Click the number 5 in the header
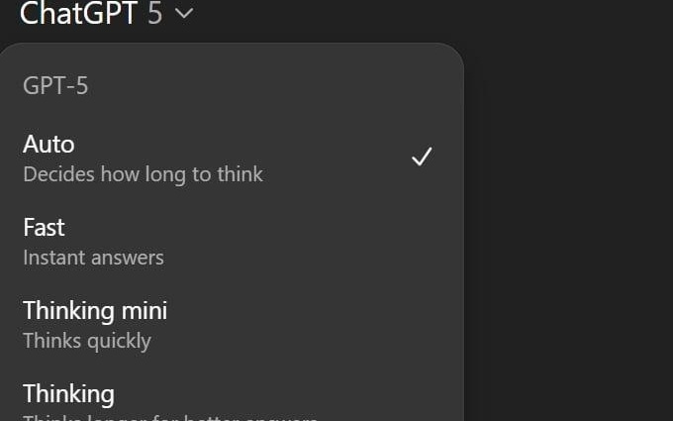 154,14
